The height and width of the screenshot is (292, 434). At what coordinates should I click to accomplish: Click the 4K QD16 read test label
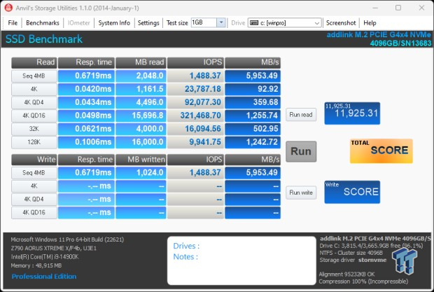(34, 115)
